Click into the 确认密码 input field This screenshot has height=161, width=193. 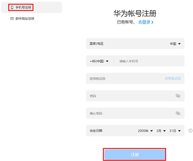click(129, 113)
